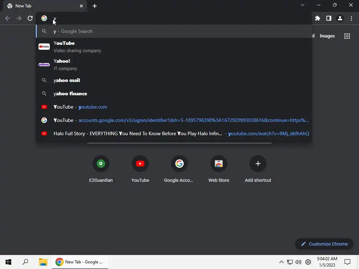Click Chrome New Tab taskbar button
This screenshot has height=269, width=359.
click(80, 262)
